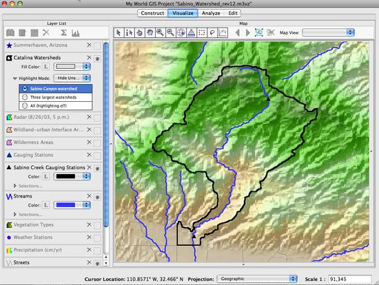Select the Sabino Canyon watershed radio button
The height and width of the screenshot is (285, 379).
[x=25, y=89]
